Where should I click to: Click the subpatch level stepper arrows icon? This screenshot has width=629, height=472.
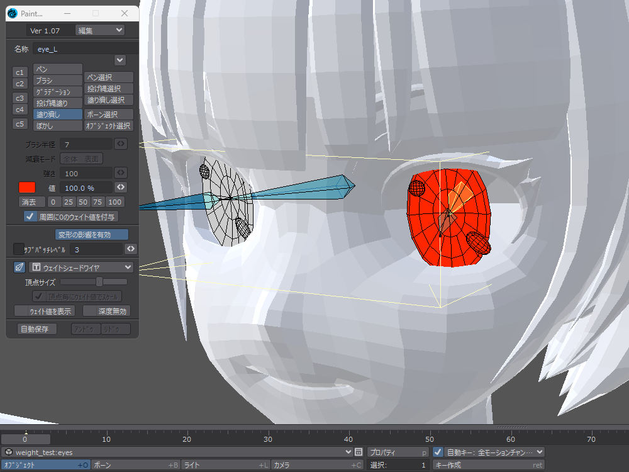click(131, 249)
